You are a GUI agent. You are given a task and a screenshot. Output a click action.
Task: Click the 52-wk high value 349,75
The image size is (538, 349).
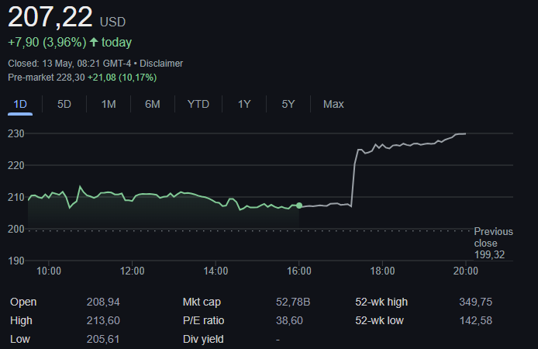475,302
